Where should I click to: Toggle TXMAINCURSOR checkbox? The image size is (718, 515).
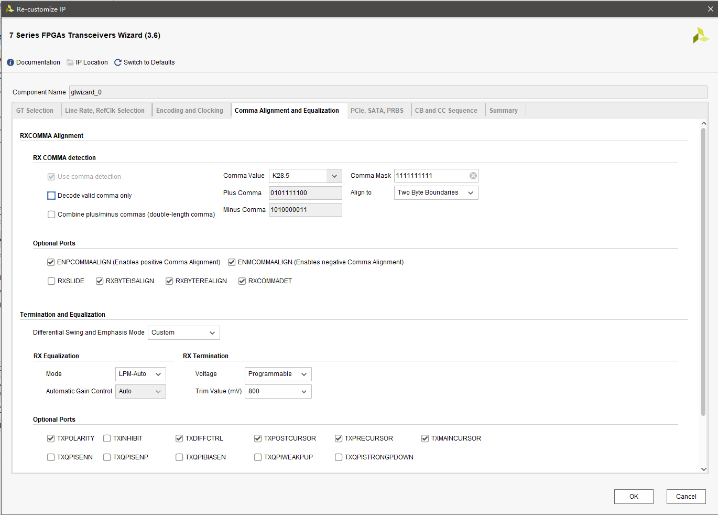(425, 438)
